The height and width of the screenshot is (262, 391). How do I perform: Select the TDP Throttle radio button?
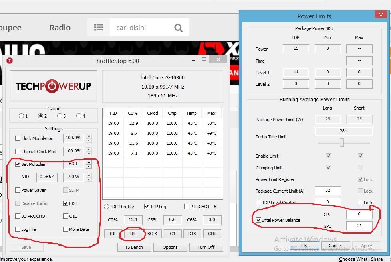point(107,207)
